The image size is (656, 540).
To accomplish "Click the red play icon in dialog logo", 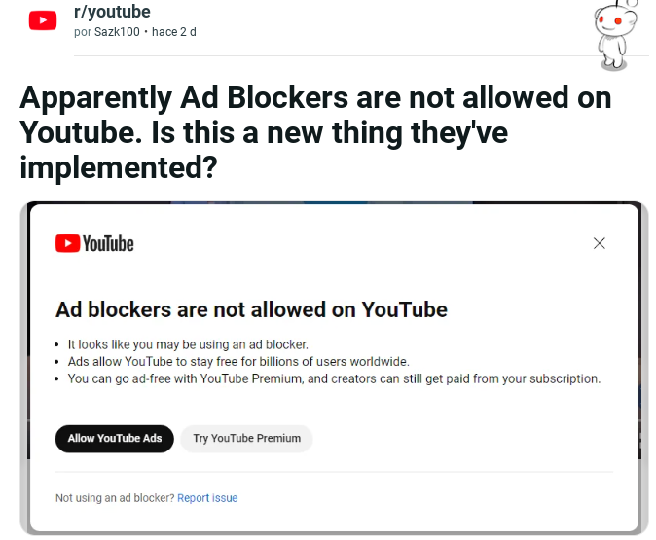I will click(x=67, y=243).
